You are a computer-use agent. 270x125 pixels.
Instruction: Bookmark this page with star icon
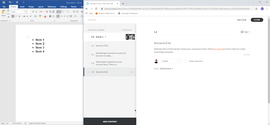point(256,9)
